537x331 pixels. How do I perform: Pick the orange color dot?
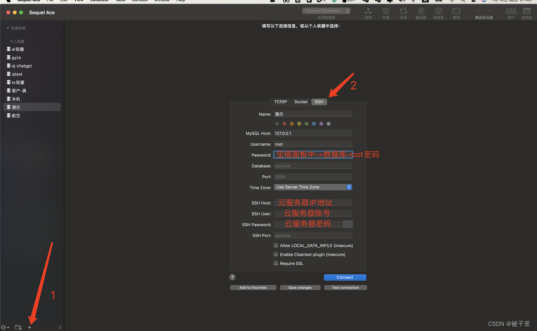pos(292,124)
